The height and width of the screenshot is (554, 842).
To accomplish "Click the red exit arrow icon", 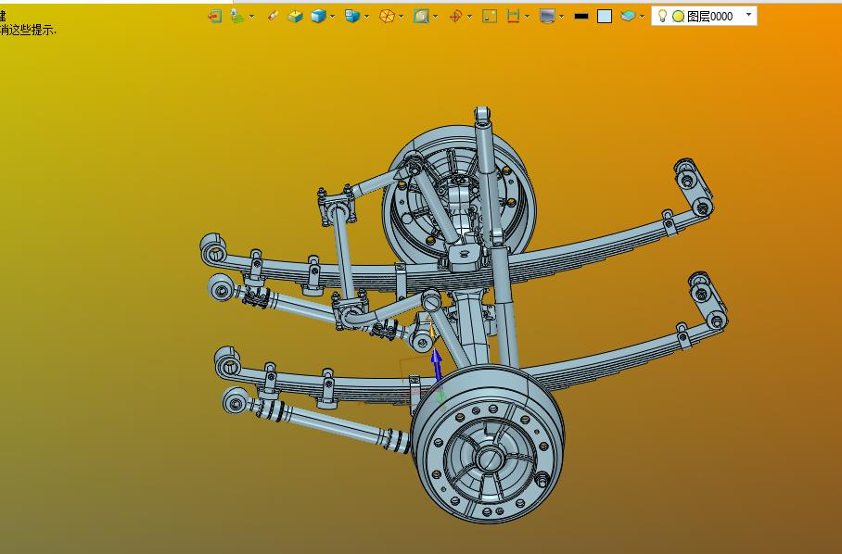I will [x=214, y=16].
